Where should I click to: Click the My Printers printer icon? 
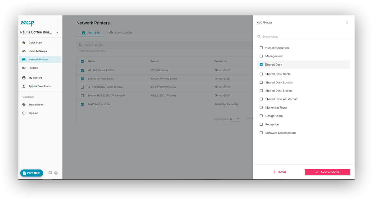(24, 78)
